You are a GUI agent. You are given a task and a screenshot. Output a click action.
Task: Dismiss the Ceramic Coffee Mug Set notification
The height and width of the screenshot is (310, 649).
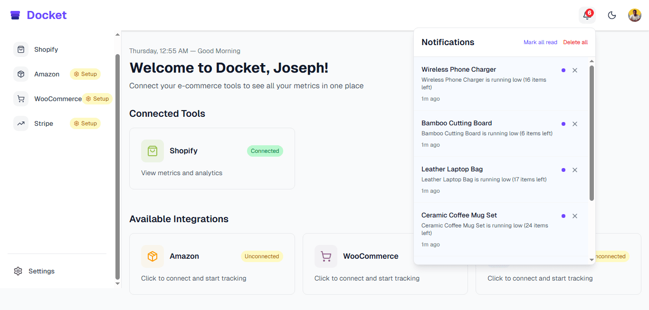[x=575, y=216]
